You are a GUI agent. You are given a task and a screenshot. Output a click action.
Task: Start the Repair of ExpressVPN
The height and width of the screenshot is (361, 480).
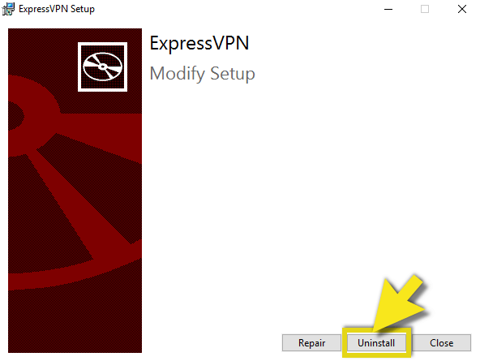311,342
